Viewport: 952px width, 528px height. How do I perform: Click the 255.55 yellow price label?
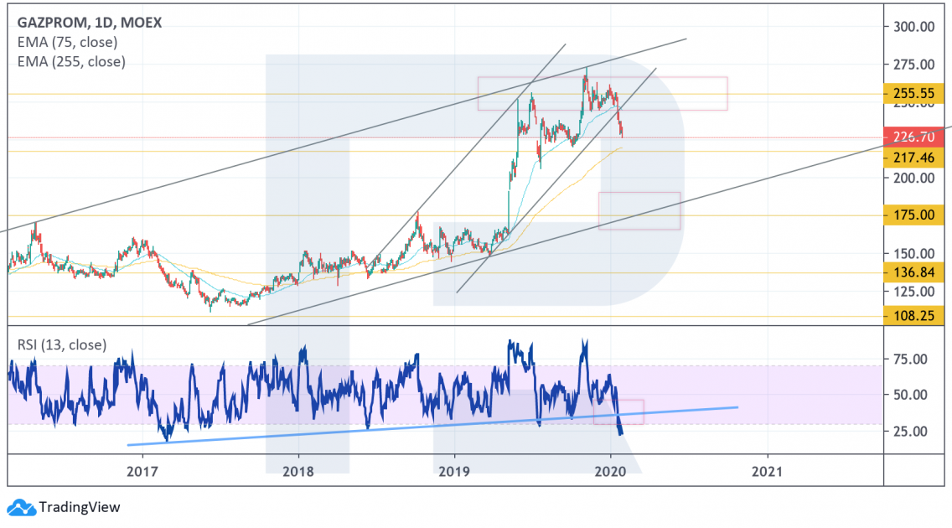pos(913,94)
